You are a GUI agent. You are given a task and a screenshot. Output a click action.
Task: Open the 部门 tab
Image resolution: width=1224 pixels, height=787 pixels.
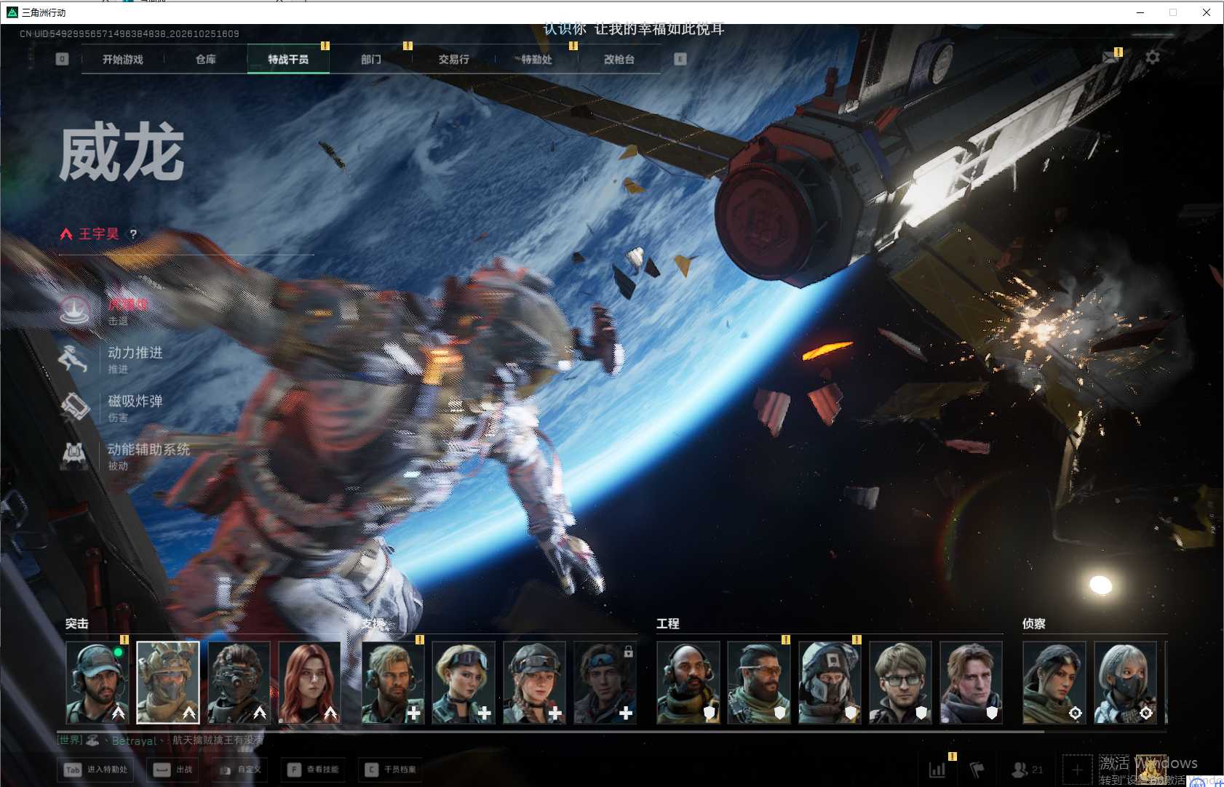click(371, 60)
